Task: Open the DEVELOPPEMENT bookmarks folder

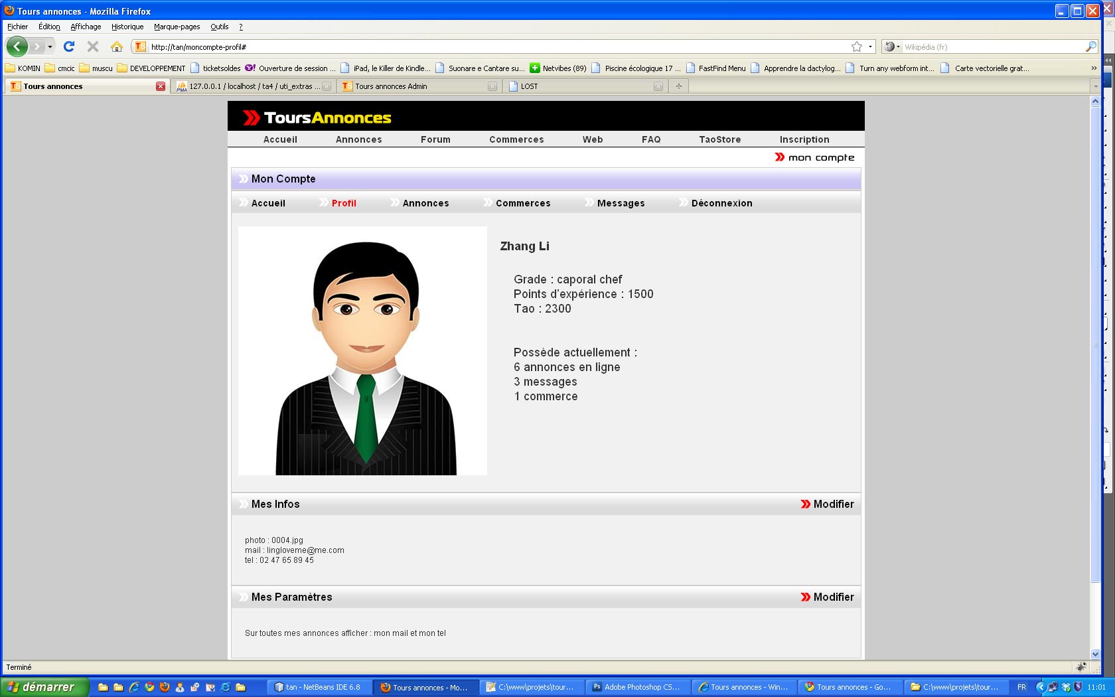Action: [151, 68]
